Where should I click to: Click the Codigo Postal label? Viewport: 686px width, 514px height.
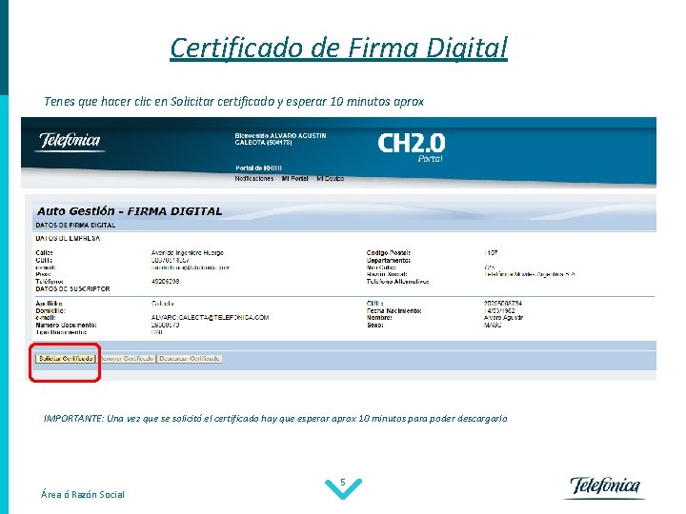(x=389, y=252)
